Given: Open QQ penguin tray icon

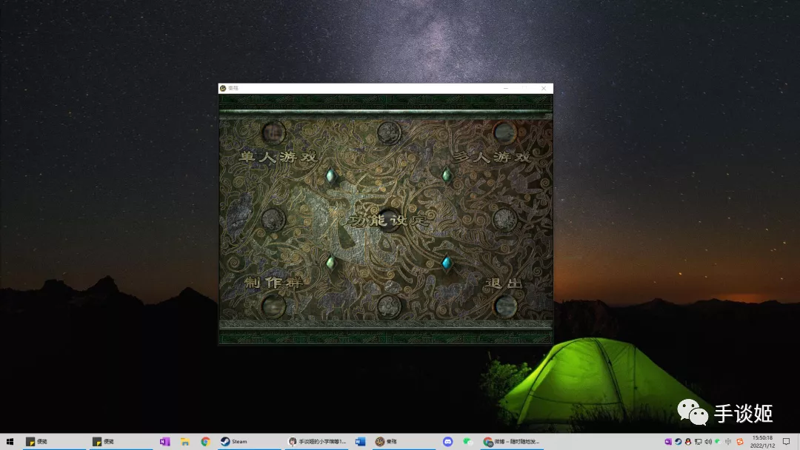Looking at the screenshot, I should [x=687, y=442].
